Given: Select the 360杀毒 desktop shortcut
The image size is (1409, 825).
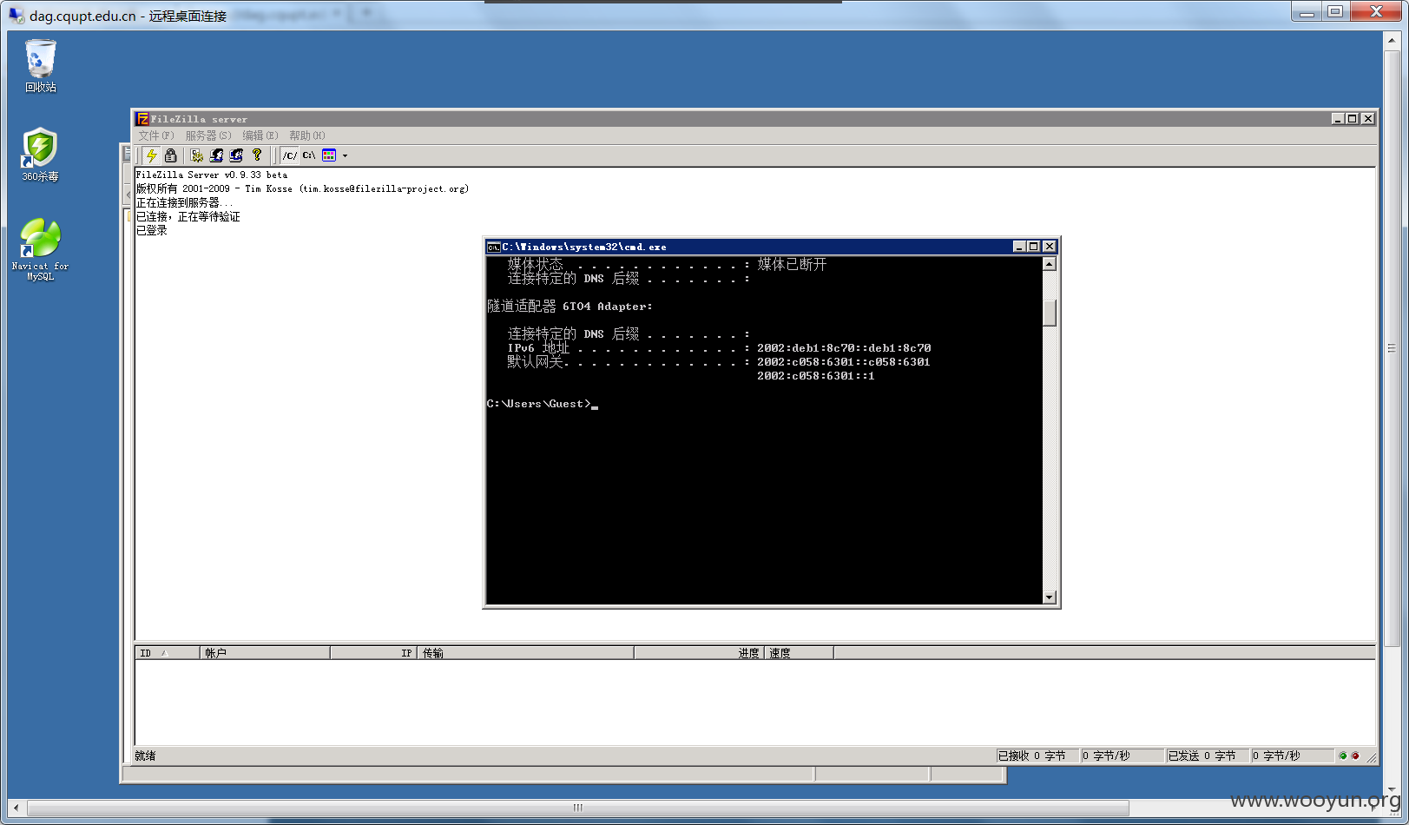Looking at the screenshot, I should point(40,155).
